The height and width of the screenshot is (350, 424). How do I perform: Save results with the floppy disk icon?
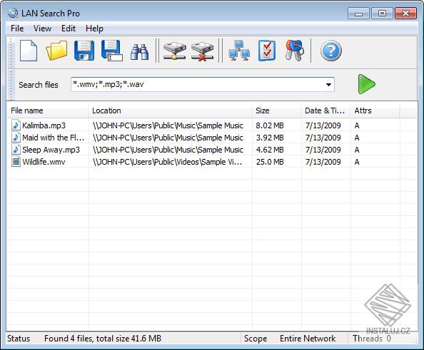click(x=84, y=51)
